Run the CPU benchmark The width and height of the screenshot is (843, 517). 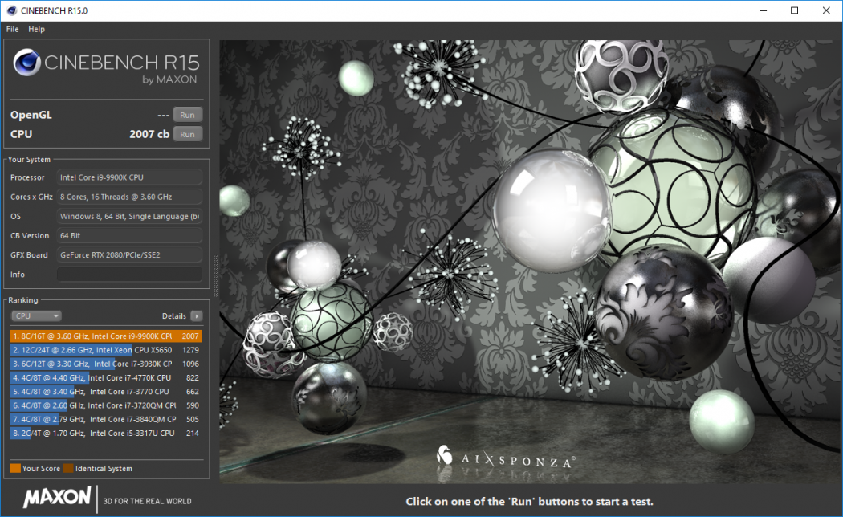[187, 134]
